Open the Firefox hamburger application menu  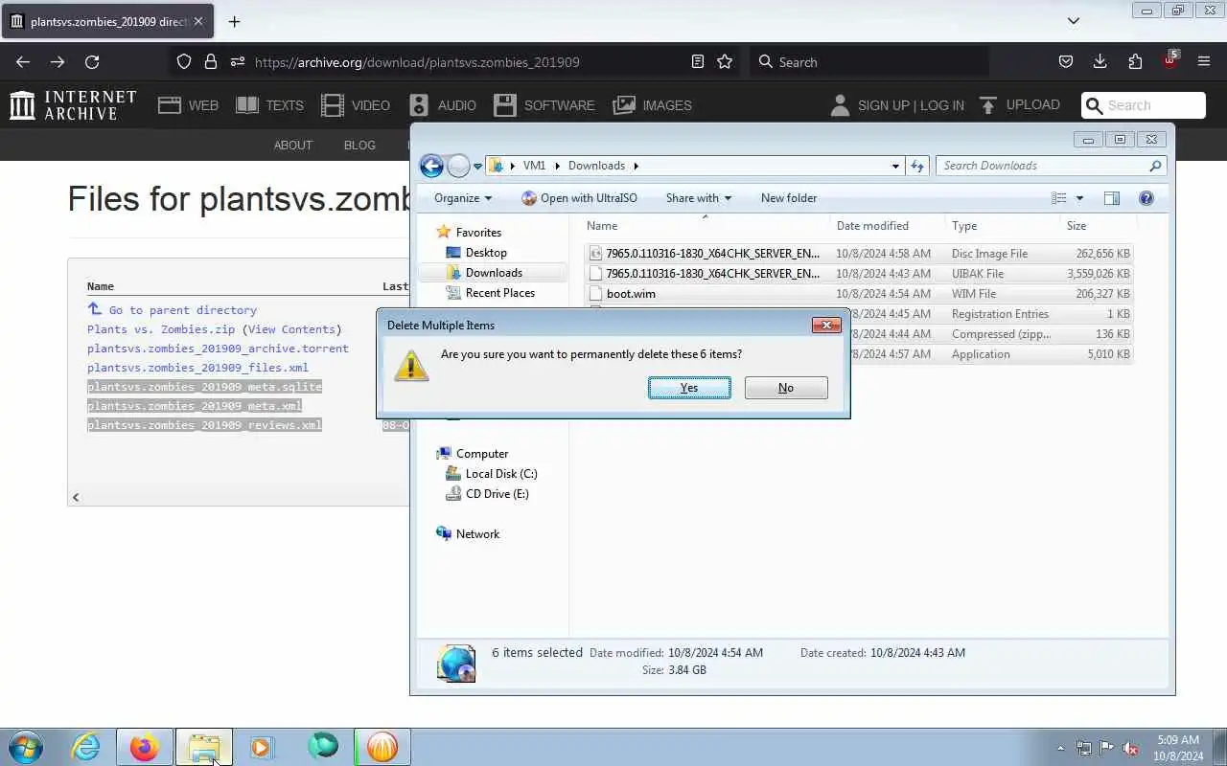pos(1204,61)
